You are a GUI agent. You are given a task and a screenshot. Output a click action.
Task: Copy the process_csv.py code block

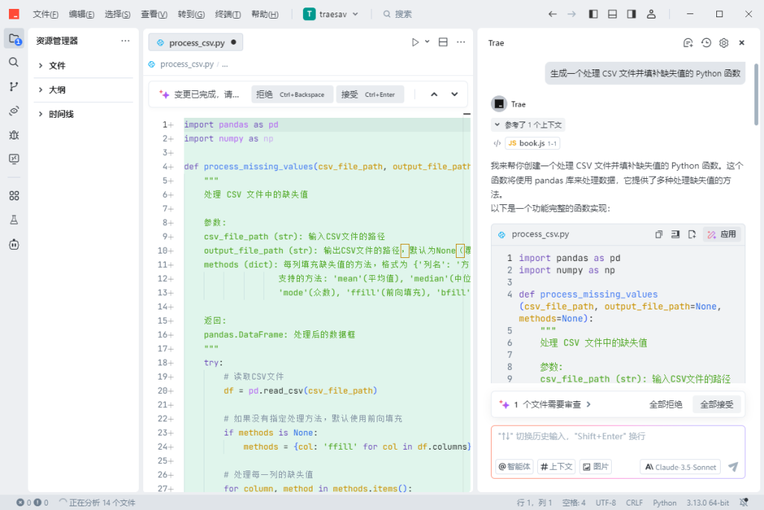[x=659, y=234]
